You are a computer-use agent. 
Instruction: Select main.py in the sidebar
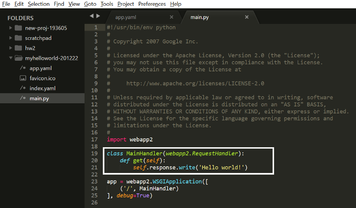coord(39,98)
